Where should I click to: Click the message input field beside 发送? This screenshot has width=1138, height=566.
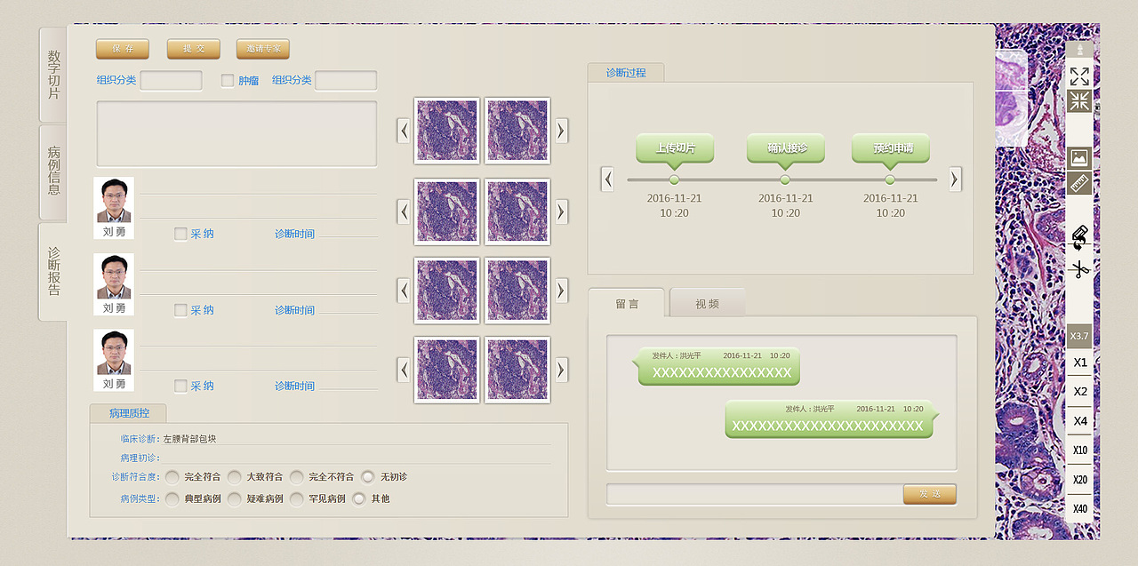(x=755, y=494)
